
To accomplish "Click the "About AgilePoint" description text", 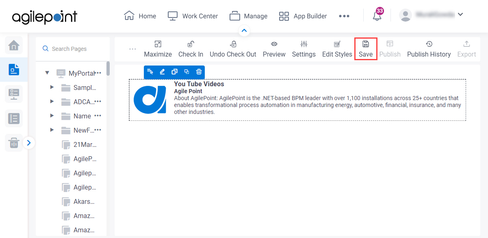I will (x=317, y=105).
